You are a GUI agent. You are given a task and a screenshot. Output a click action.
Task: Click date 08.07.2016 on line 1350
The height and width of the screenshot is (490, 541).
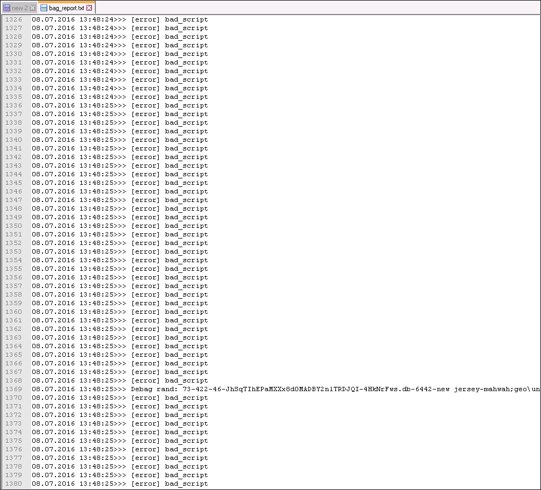pyautogui.click(x=53, y=226)
